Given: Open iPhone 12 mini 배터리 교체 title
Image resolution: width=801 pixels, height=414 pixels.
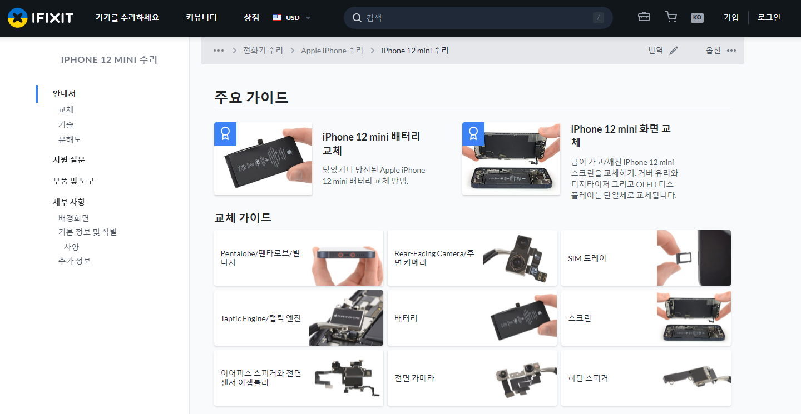Looking at the screenshot, I should point(372,144).
